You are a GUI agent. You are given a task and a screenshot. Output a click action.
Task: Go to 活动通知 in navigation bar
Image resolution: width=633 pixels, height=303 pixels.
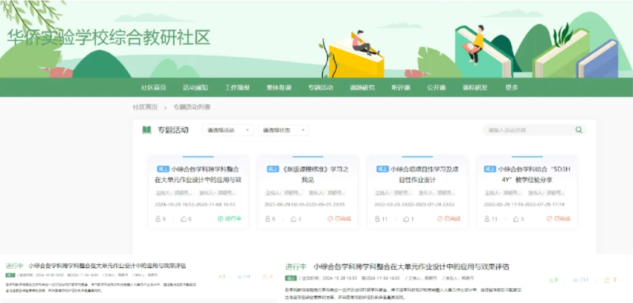pos(196,87)
